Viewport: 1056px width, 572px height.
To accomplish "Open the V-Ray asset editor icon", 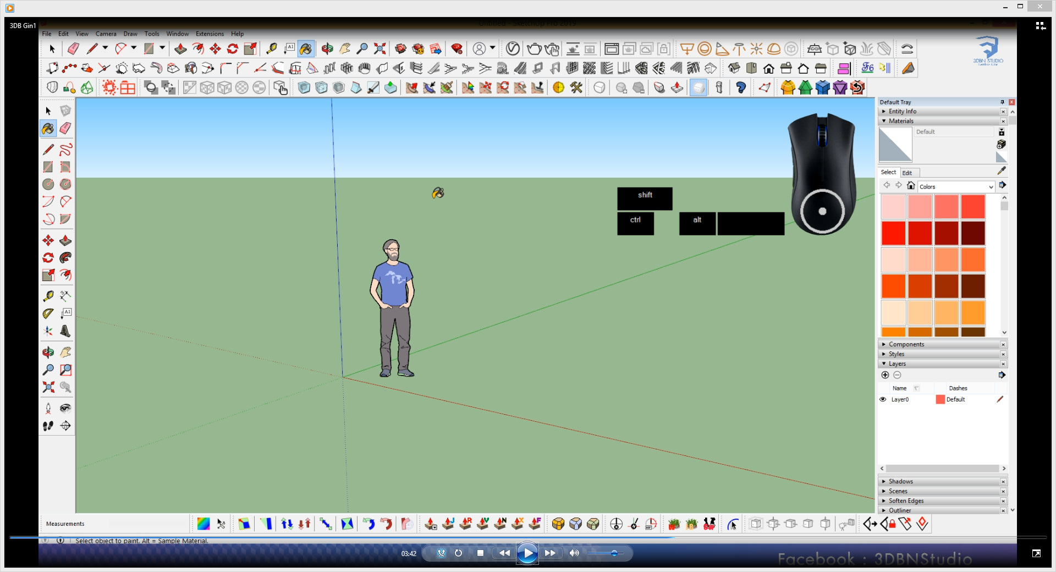I will tap(513, 49).
